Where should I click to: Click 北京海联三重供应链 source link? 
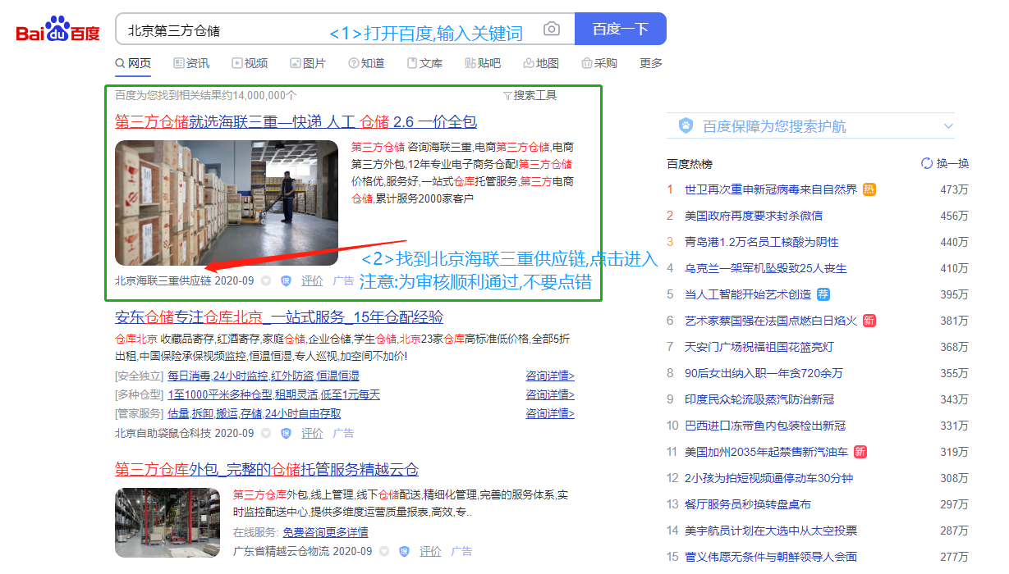pos(163,280)
